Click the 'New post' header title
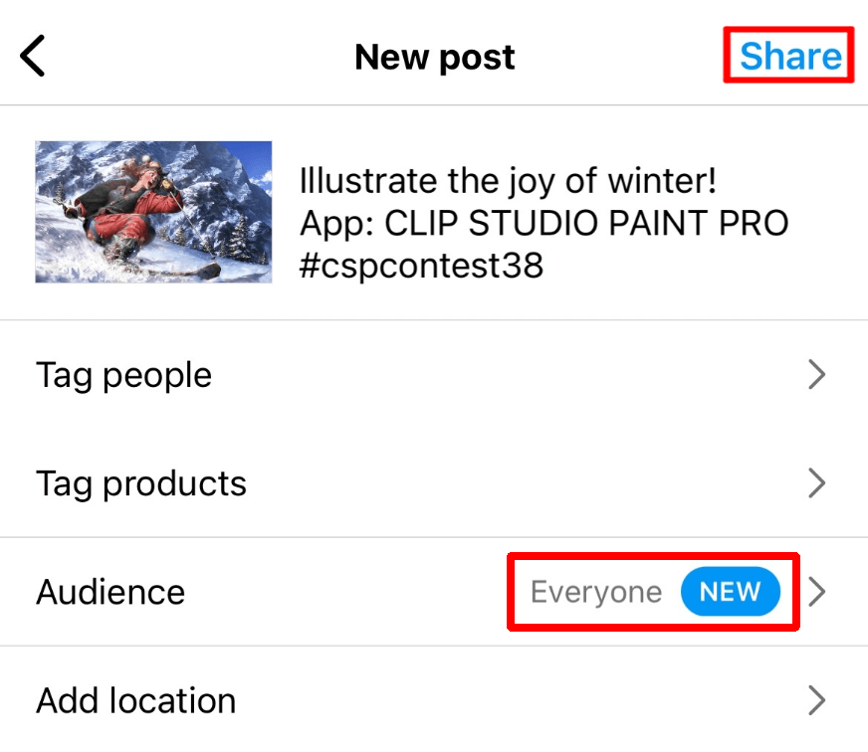The height and width of the screenshot is (752, 868). (435, 58)
